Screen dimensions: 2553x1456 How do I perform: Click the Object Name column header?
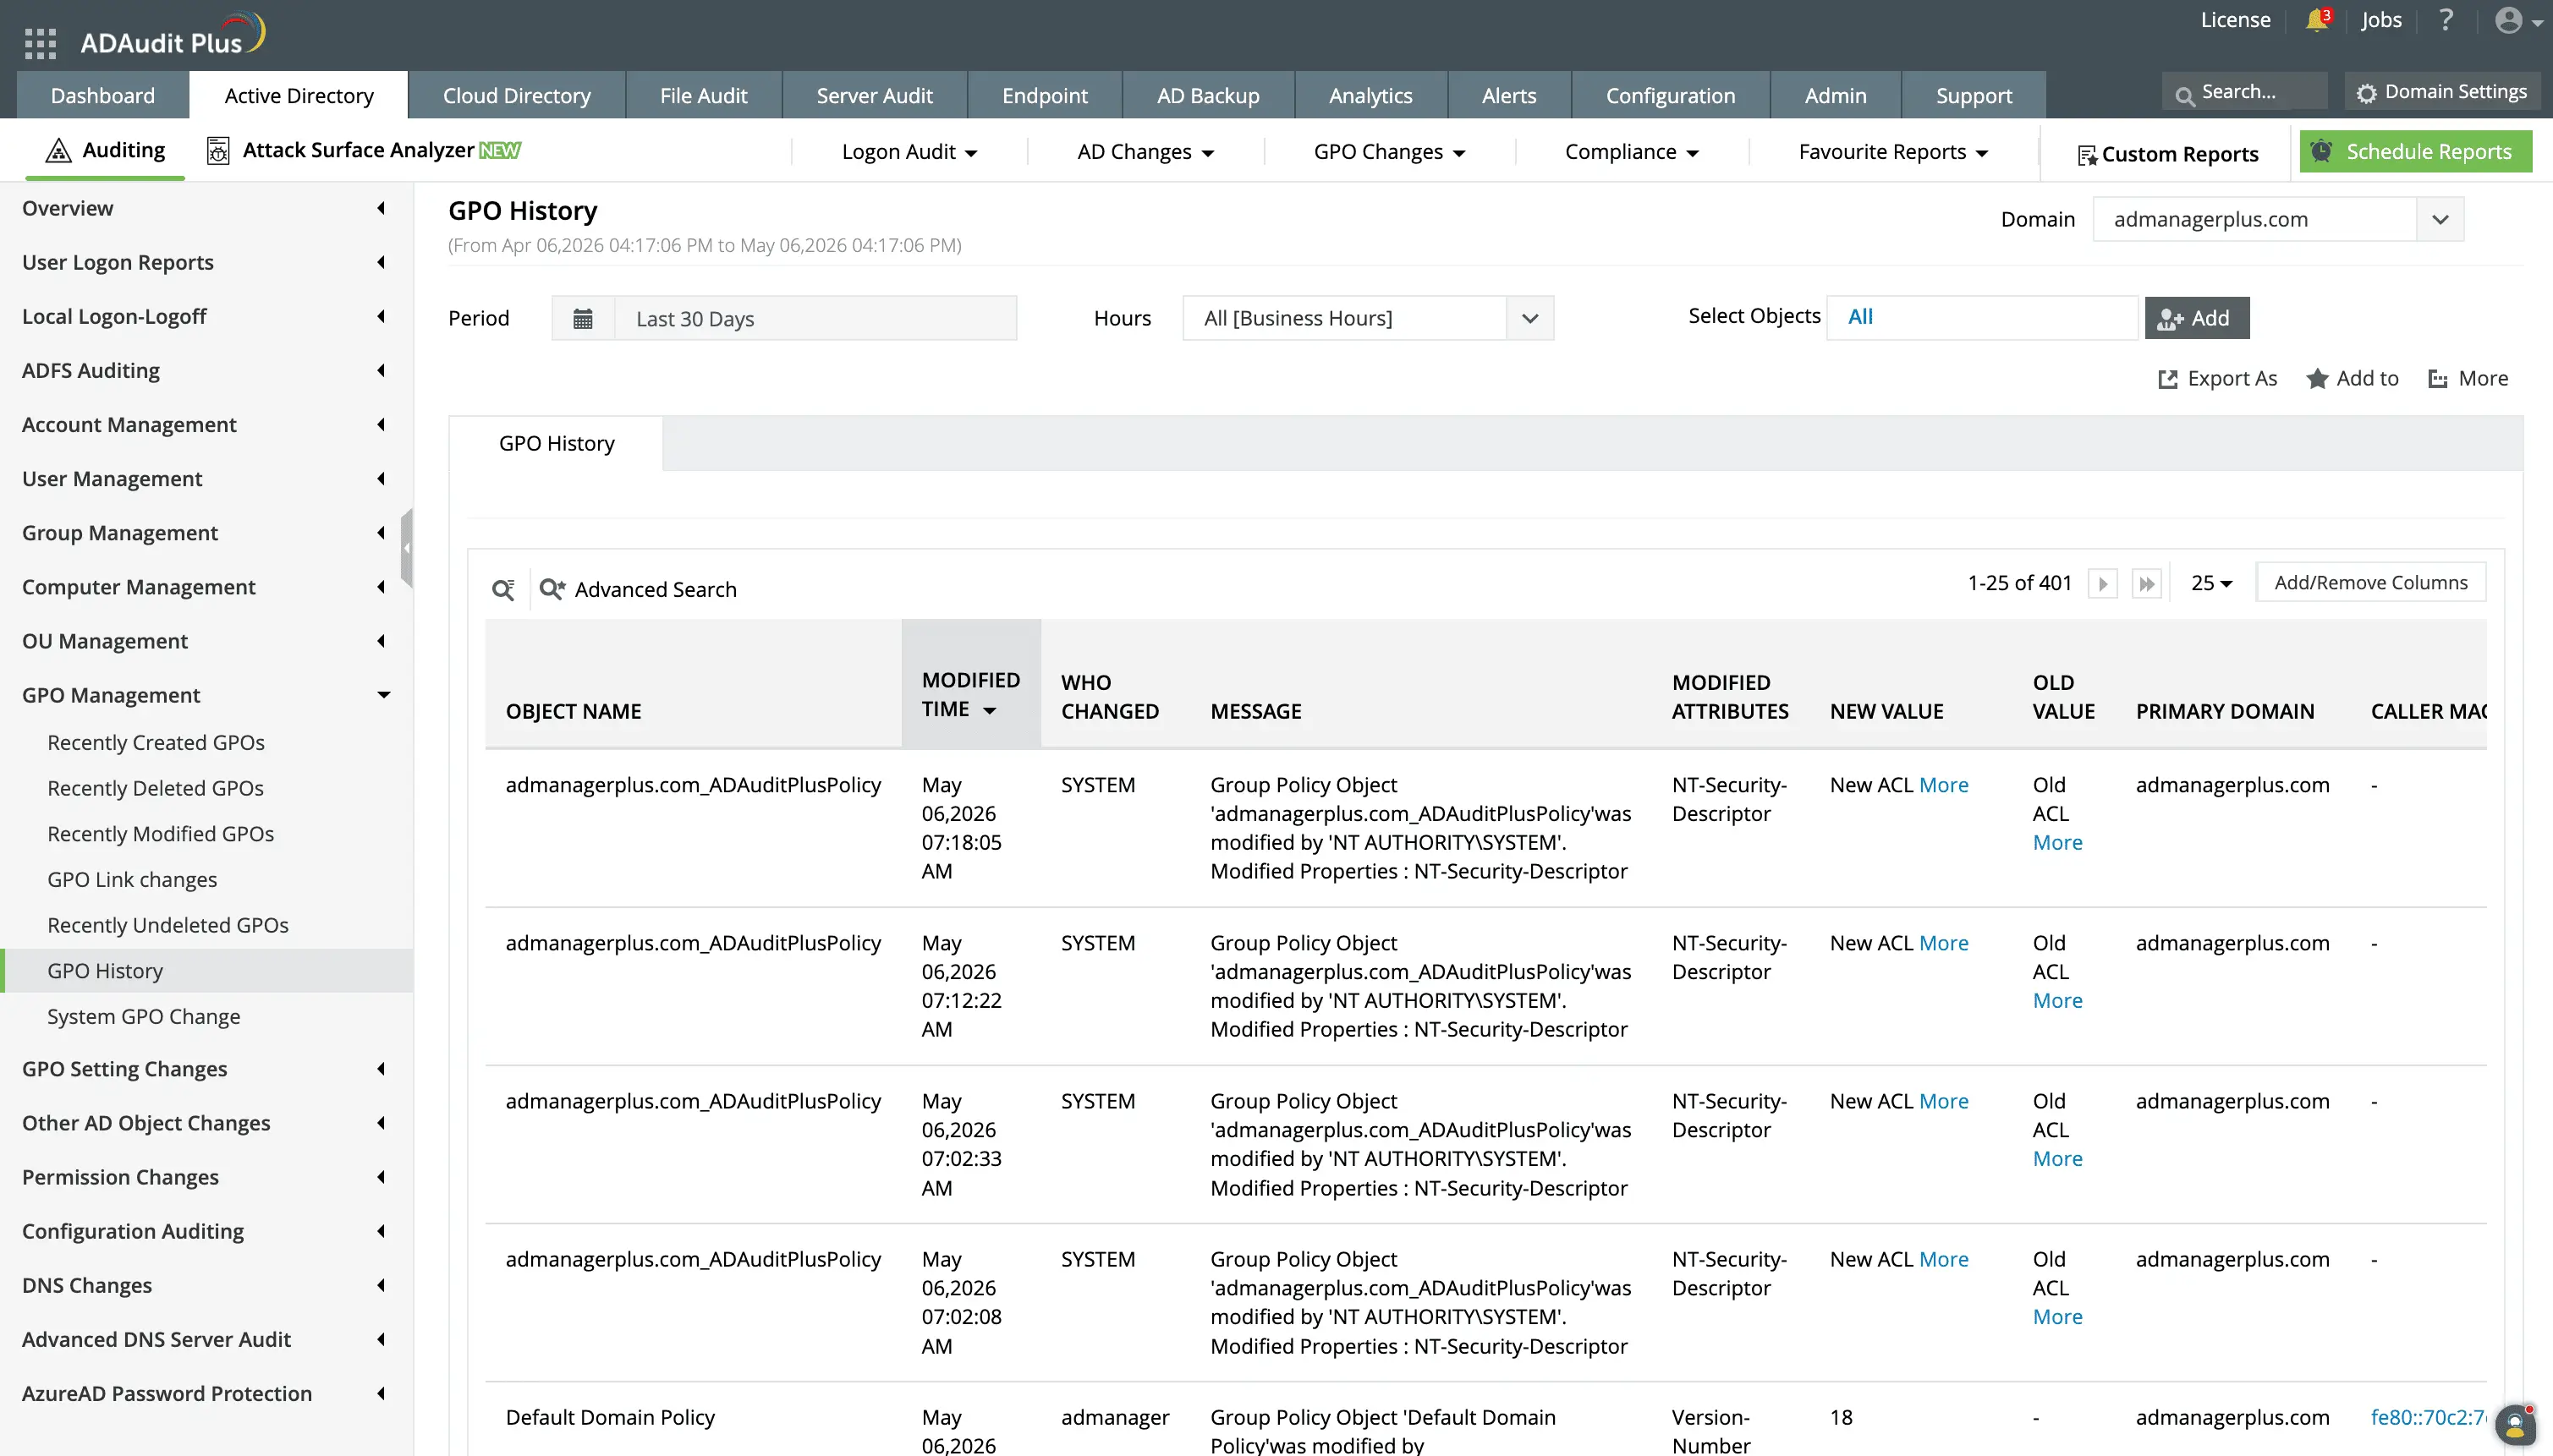574,712
